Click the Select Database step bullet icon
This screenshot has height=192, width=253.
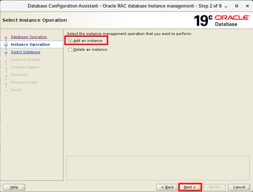6,52
